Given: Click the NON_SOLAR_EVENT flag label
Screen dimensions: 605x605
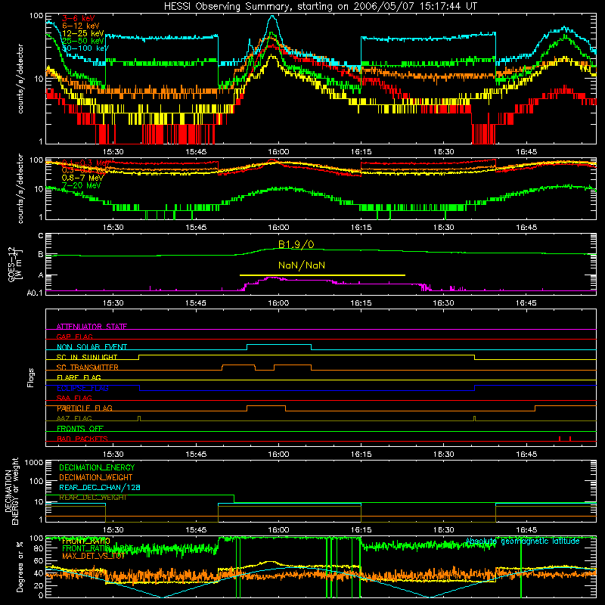Looking at the screenshot, I should (x=92, y=347).
